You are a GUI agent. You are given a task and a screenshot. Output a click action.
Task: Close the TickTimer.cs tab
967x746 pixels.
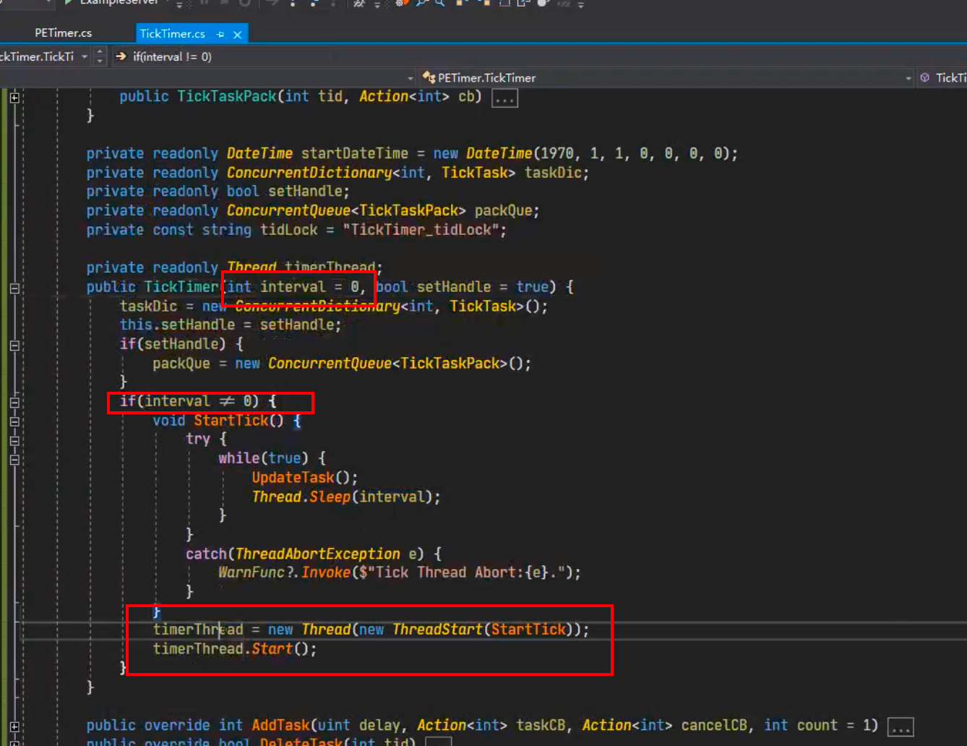[237, 34]
